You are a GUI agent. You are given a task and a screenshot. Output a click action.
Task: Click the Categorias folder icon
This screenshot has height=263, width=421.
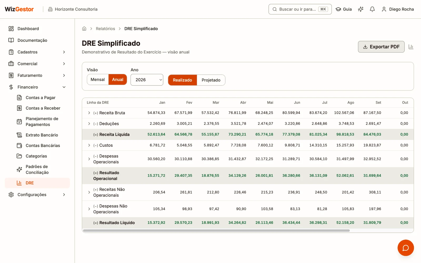19,156
